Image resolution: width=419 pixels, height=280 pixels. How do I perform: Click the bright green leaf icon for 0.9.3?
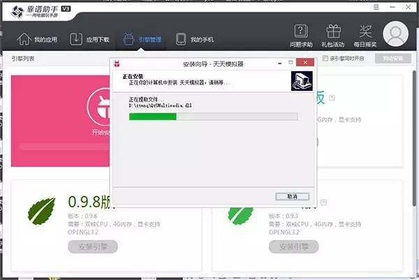pyautogui.click(x=240, y=215)
